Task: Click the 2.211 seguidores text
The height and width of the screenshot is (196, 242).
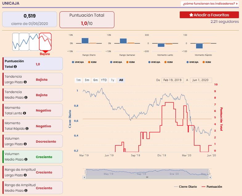Action: (x=225, y=22)
